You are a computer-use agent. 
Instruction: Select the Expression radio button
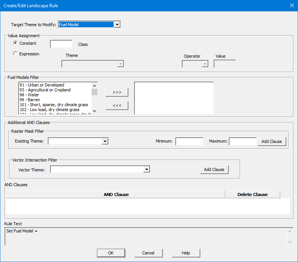16,54
